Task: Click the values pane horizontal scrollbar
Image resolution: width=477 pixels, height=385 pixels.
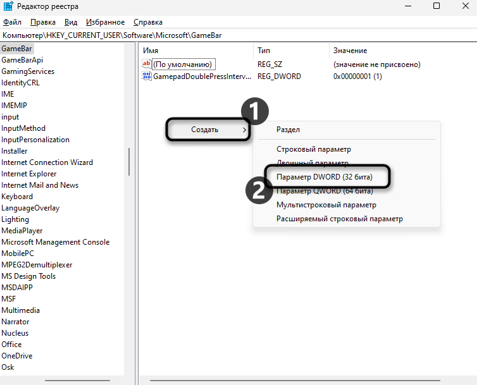Action: point(295,380)
